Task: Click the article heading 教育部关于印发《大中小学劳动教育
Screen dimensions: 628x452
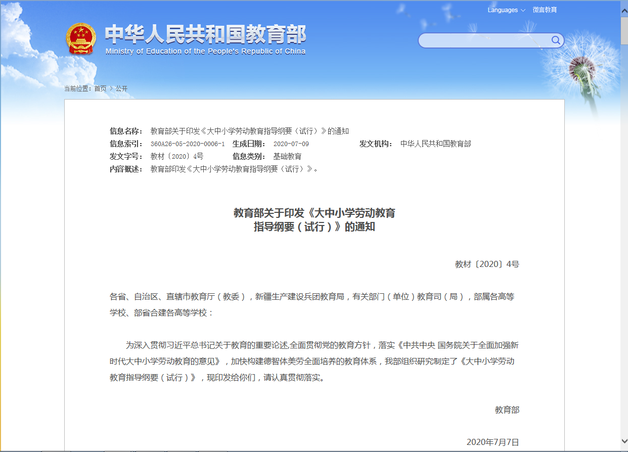Action: click(314, 213)
